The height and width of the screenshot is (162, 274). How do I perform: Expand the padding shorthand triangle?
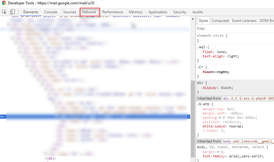[220, 118]
